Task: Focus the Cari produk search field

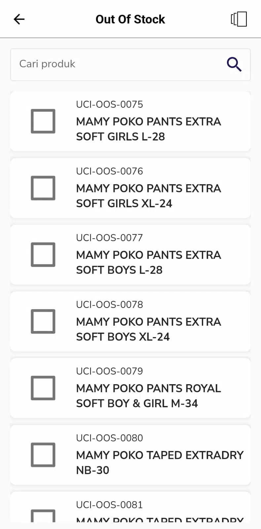Action: tap(130, 64)
